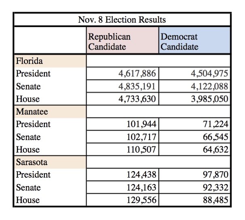The image size is (245, 220).
Task: Click the Sarasota President Republican cell 124,438
Action: tap(121, 174)
